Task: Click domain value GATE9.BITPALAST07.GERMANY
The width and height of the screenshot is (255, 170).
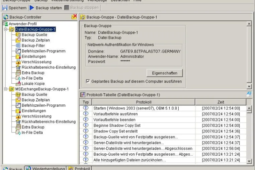Action: coord(151,52)
